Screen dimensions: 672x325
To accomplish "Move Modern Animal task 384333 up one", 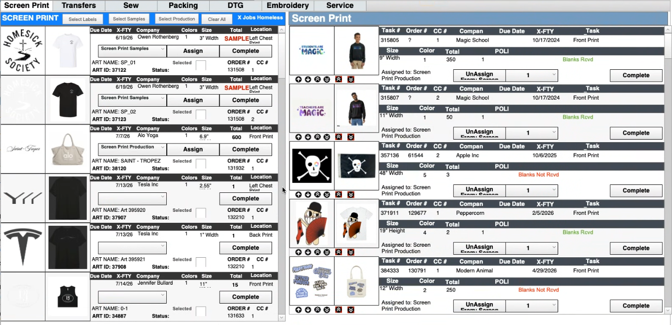I will [x=298, y=310].
